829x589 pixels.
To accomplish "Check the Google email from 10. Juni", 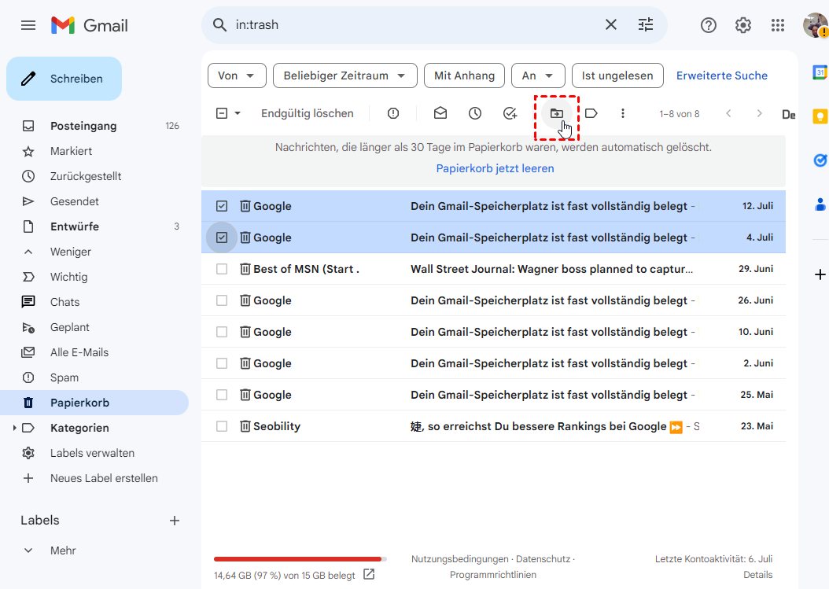I will click(222, 332).
